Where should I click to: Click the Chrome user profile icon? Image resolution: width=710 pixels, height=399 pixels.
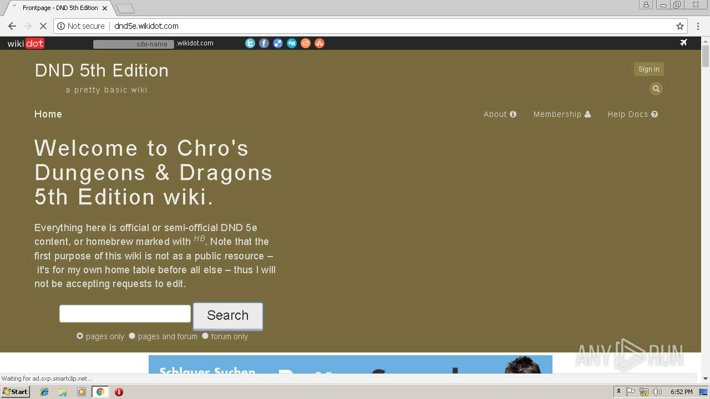646,4
